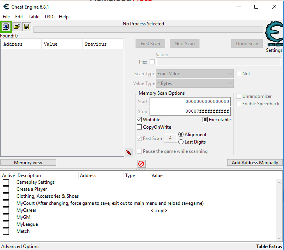This screenshot has height=250, width=284.
Task: Click the table Description column header
Action: (47, 175)
